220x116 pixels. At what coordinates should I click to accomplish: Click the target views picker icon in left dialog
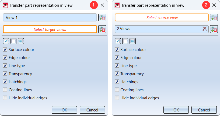click(102, 29)
